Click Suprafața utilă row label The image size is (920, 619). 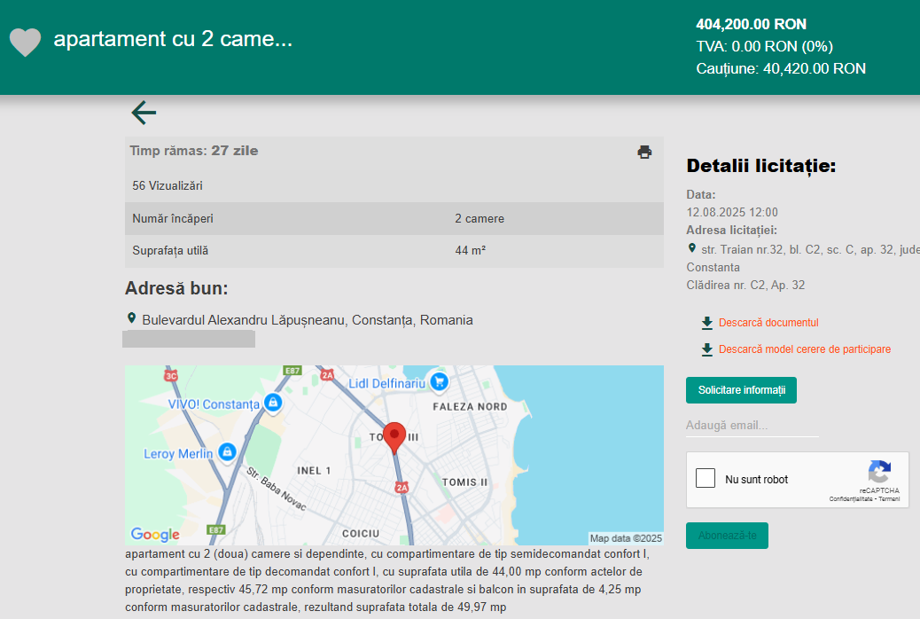(x=170, y=251)
